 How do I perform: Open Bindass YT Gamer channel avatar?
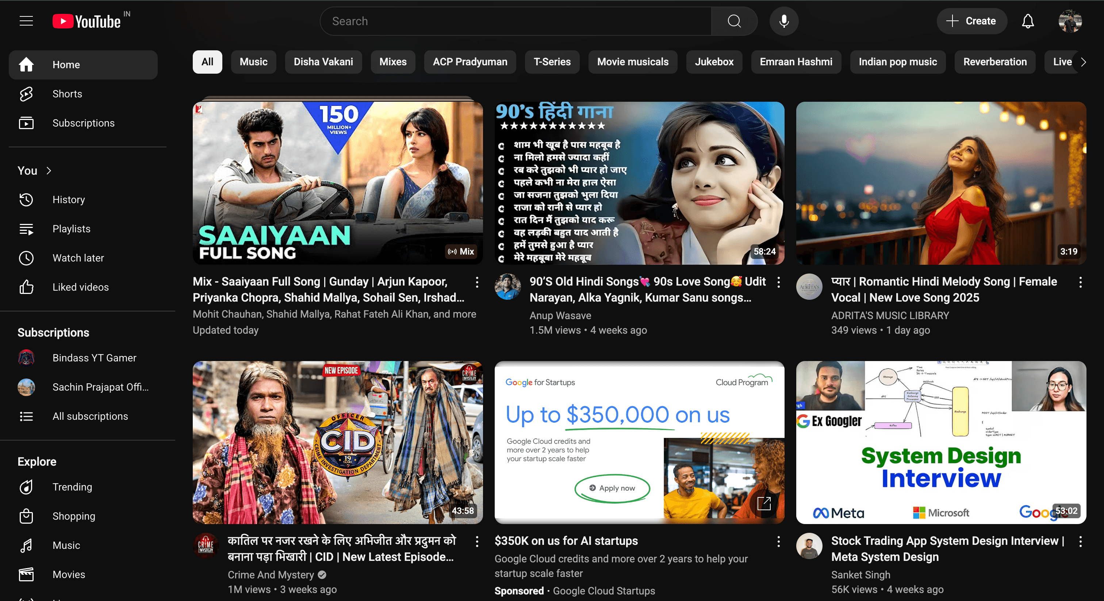click(26, 358)
